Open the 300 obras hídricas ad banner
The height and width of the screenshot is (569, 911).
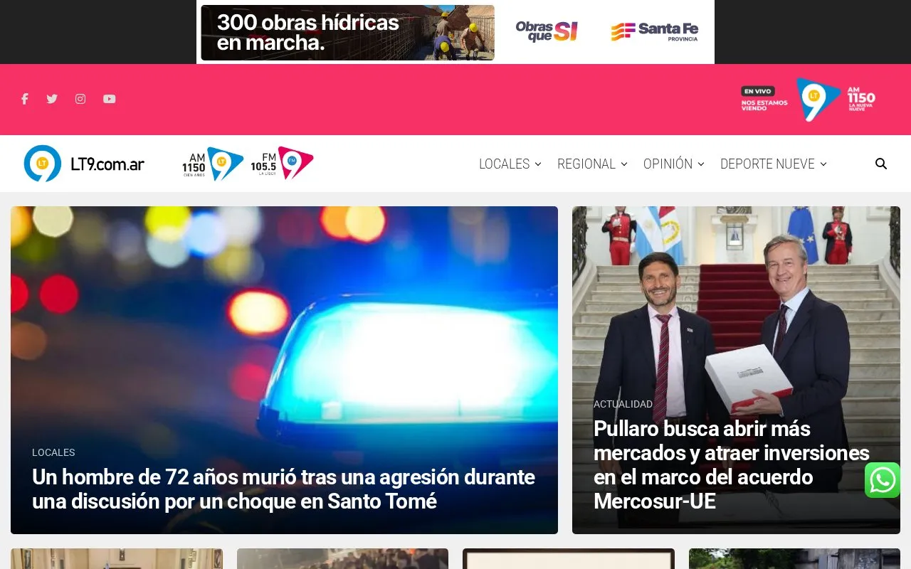[455, 32]
